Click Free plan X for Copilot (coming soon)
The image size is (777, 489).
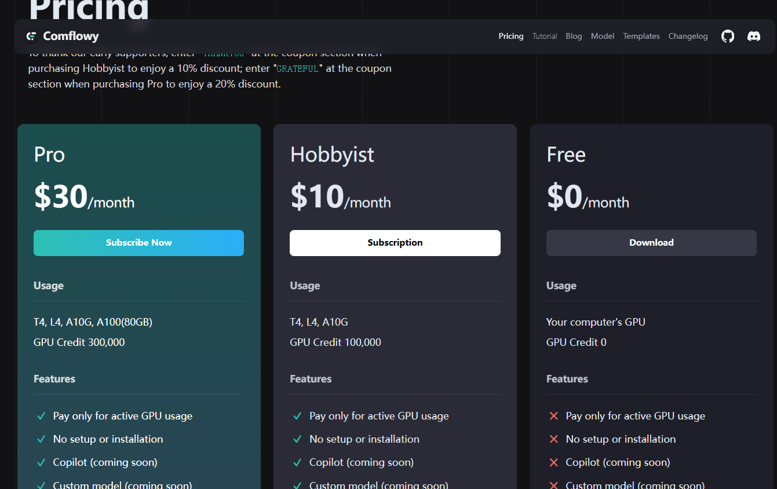tap(554, 462)
